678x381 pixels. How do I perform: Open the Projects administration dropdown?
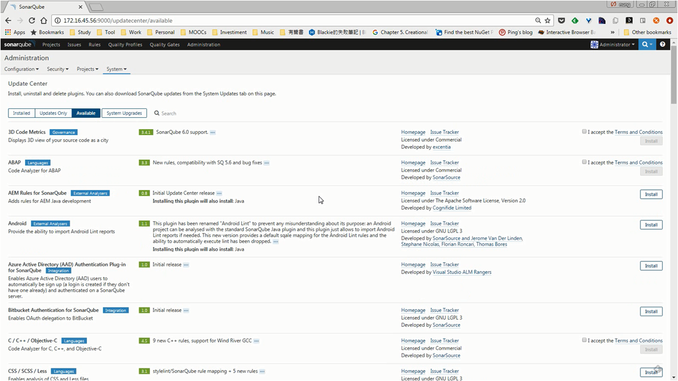pos(88,69)
